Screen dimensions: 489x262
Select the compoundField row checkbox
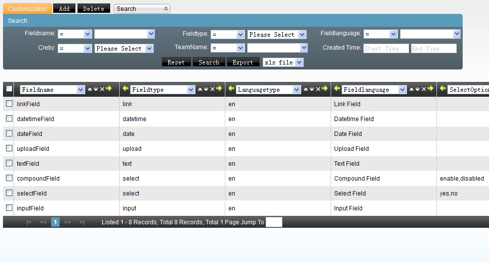pyautogui.click(x=9, y=178)
